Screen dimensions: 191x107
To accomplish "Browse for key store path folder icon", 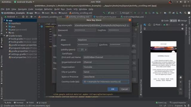I will pyautogui.click(x=128, y=25).
